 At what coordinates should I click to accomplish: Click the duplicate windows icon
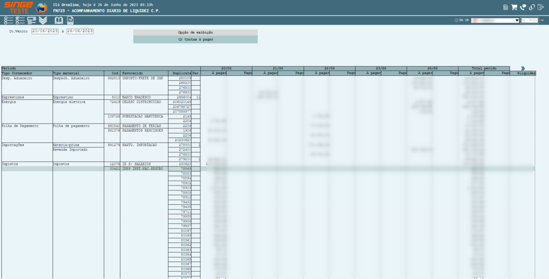click(x=532, y=7)
